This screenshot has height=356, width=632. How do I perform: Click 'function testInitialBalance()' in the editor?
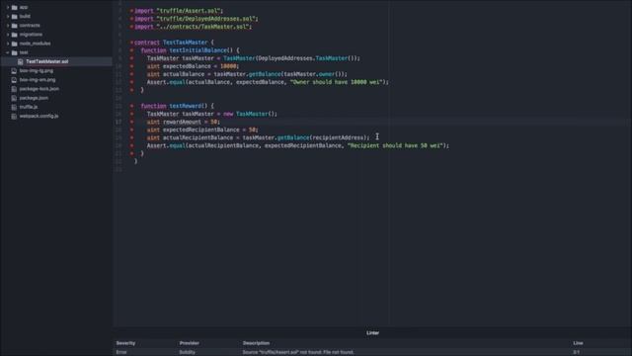[x=190, y=50]
